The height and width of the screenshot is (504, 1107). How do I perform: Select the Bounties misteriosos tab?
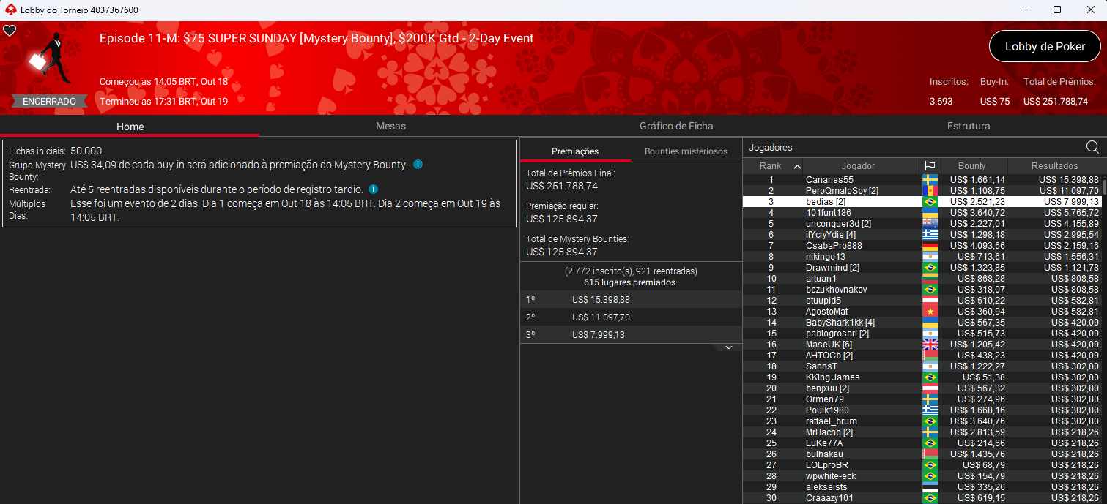[686, 151]
